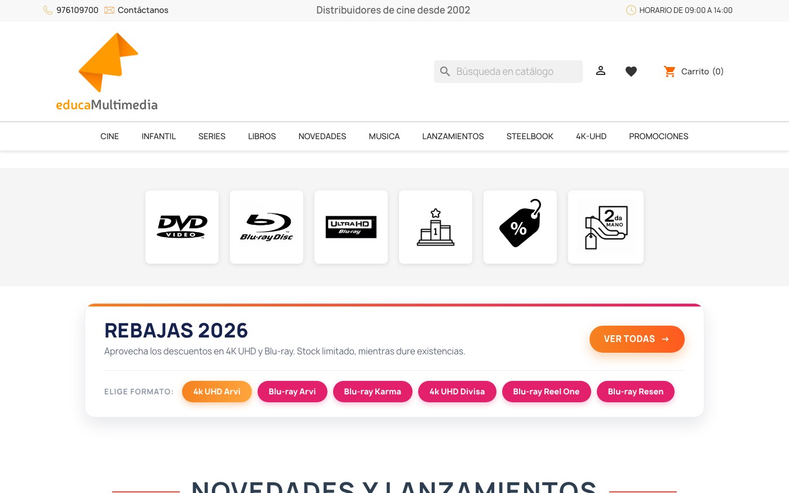This screenshot has height=493, width=789.
Task: Open the Carrito (0) link
Action: (702, 72)
